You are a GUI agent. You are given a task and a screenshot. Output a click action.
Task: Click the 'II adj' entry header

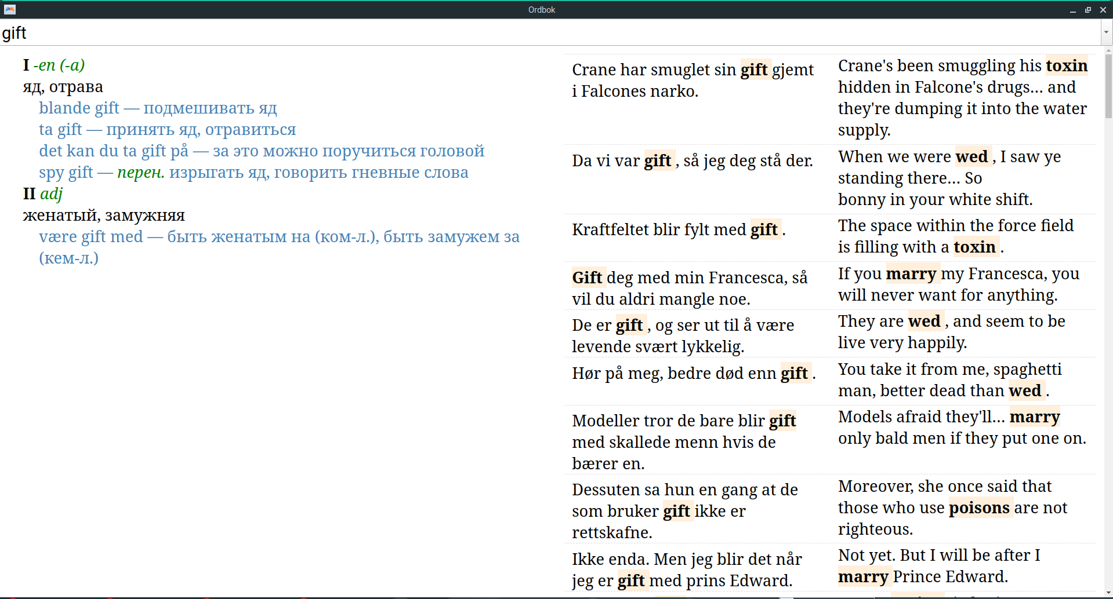43,193
